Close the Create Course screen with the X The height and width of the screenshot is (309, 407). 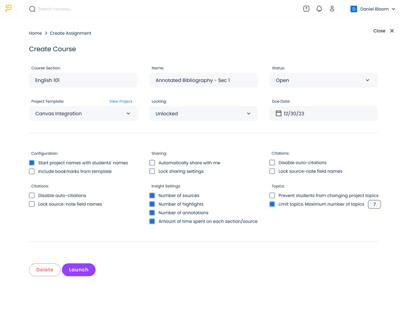pyautogui.click(x=391, y=31)
